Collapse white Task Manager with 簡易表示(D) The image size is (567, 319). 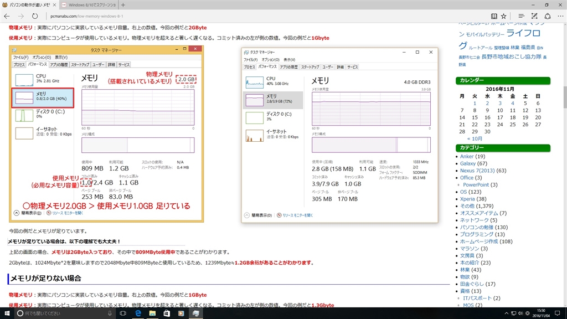(x=258, y=215)
